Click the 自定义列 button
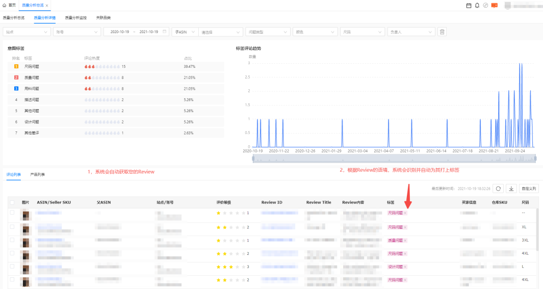The image size is (543, 289). tap(529, 189)
